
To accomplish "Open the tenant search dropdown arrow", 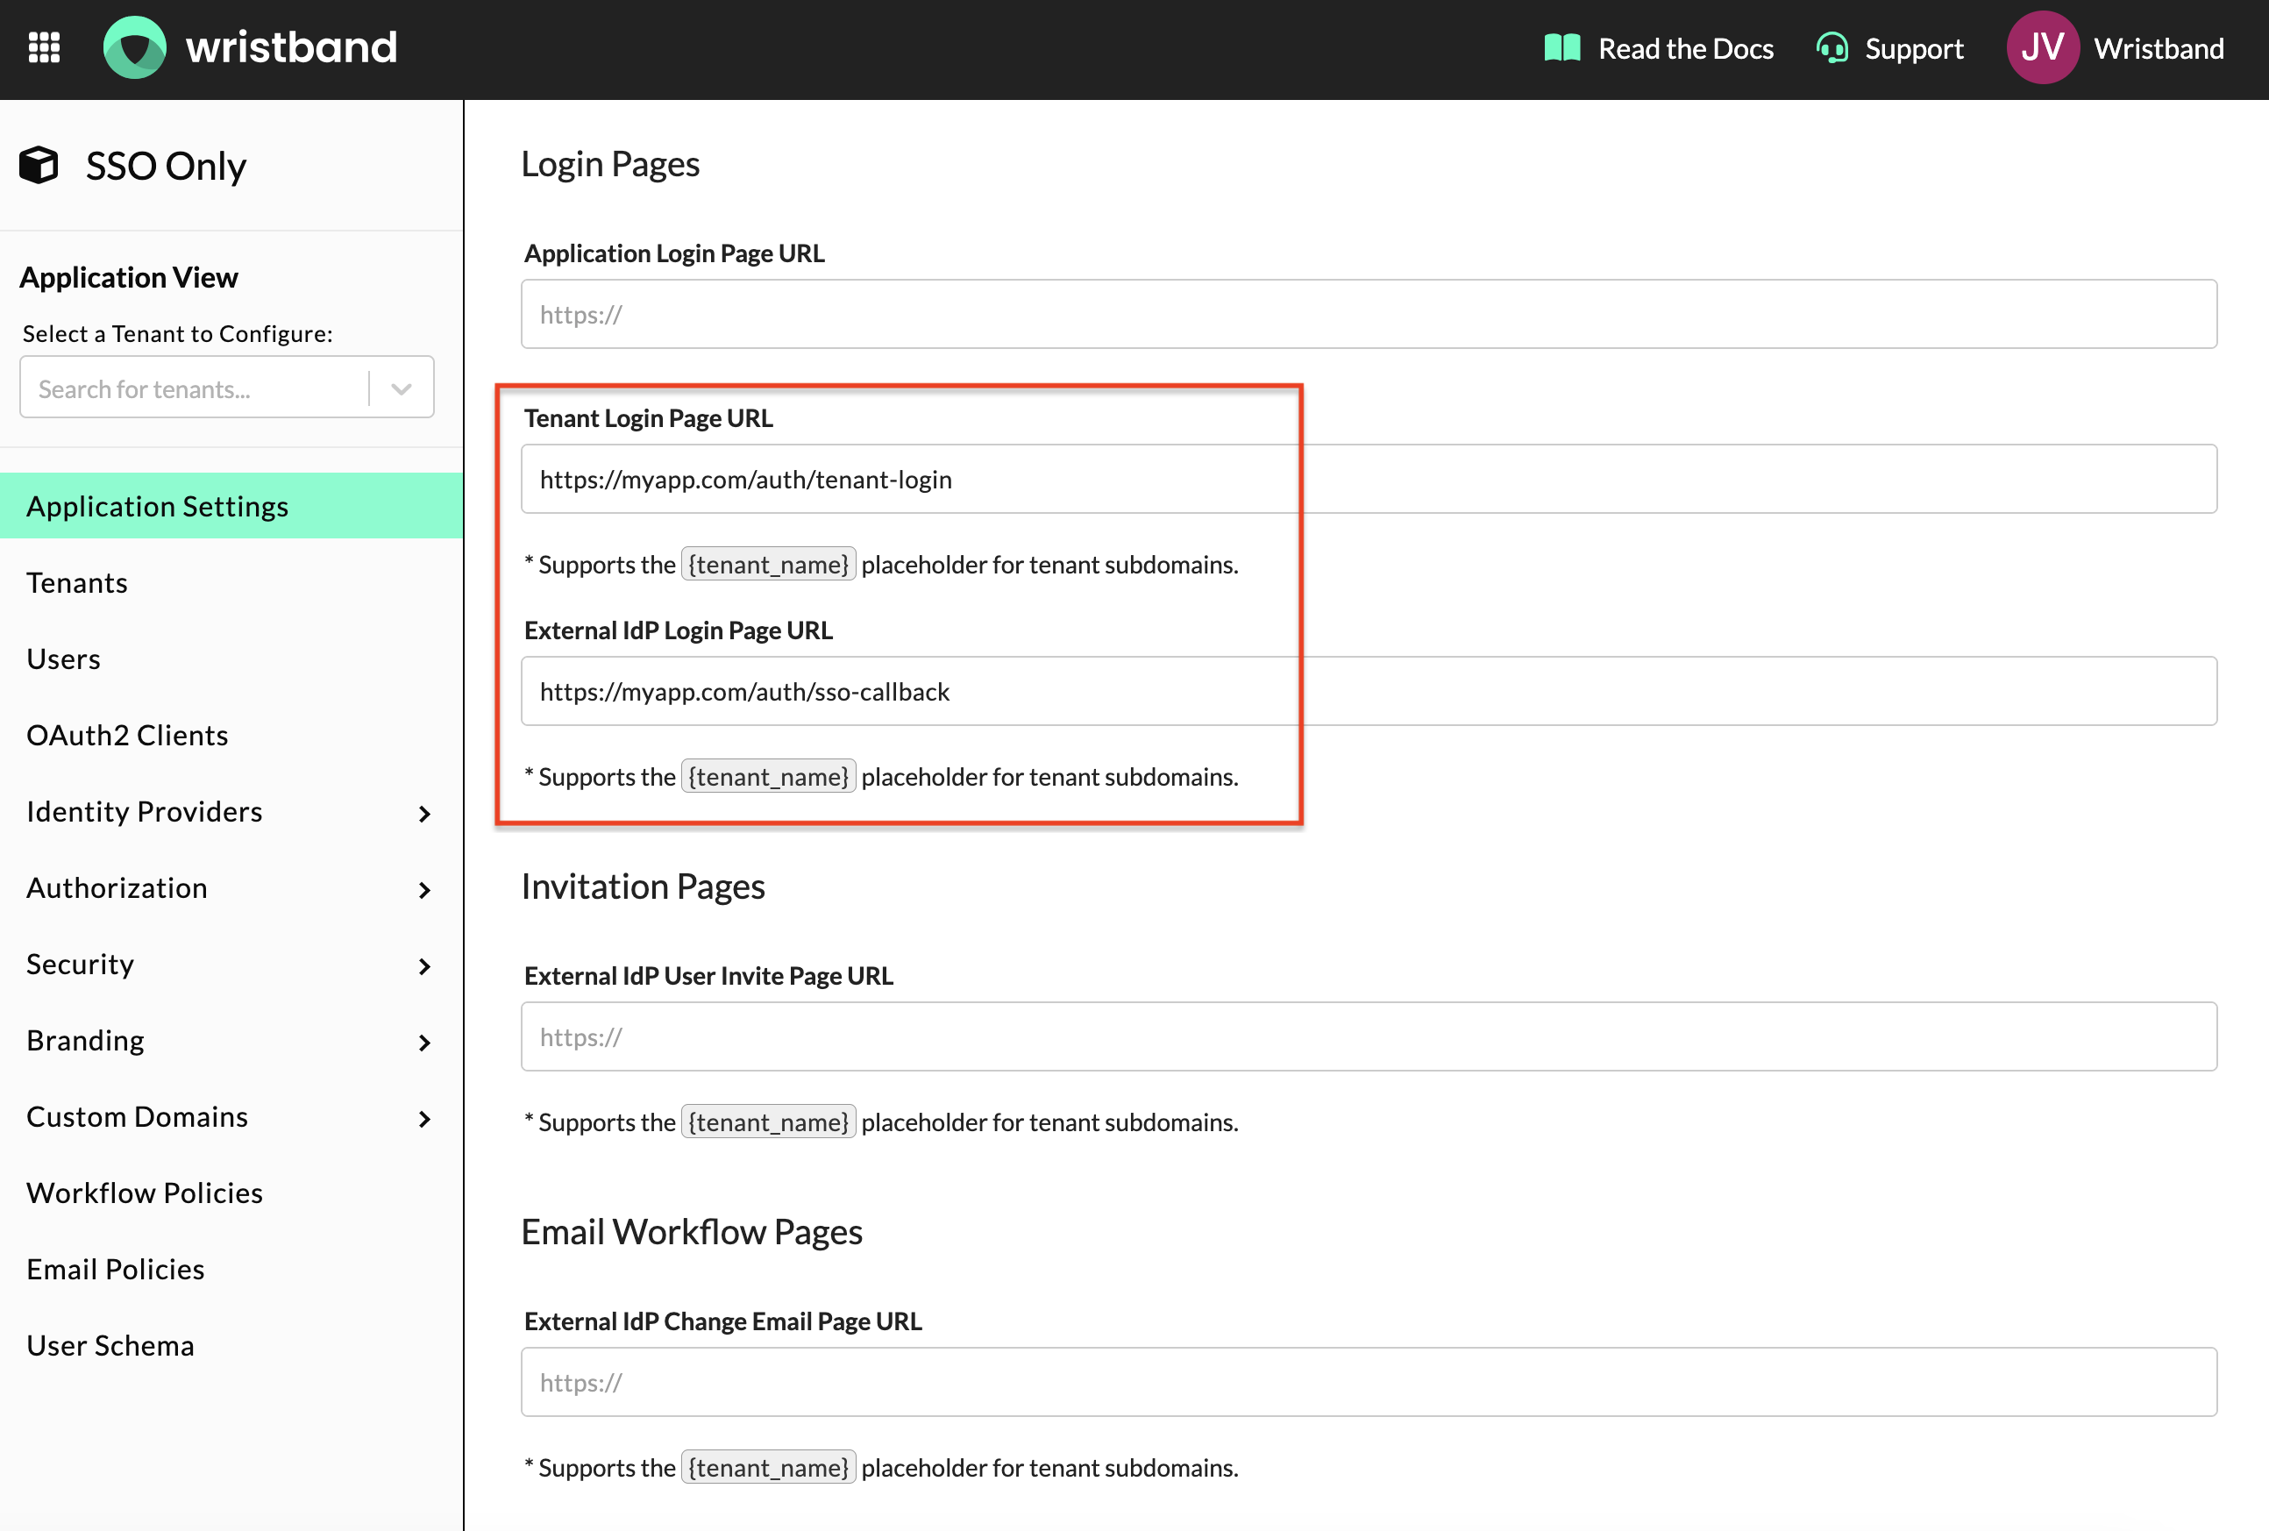I will point(401,388).
